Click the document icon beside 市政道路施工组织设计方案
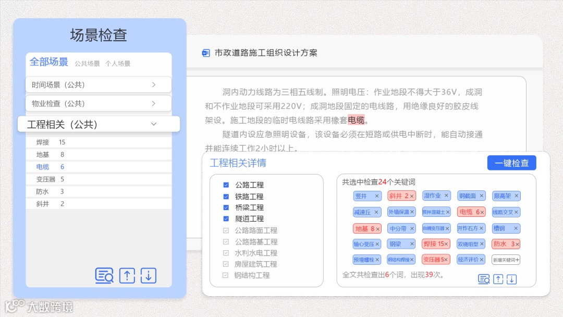This screenshot has width=563, height=317. 206,53
